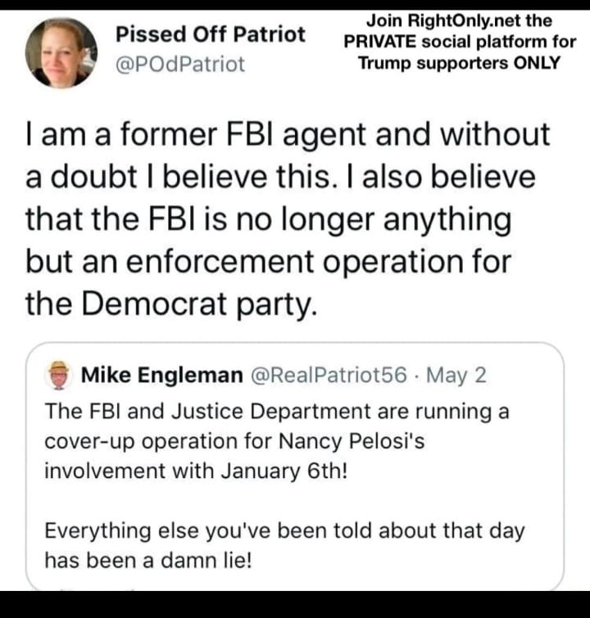This screenshot has height=618, width=590.
Task: Click the "PRIVATE social platform for" line
Action: pos(459,42)
